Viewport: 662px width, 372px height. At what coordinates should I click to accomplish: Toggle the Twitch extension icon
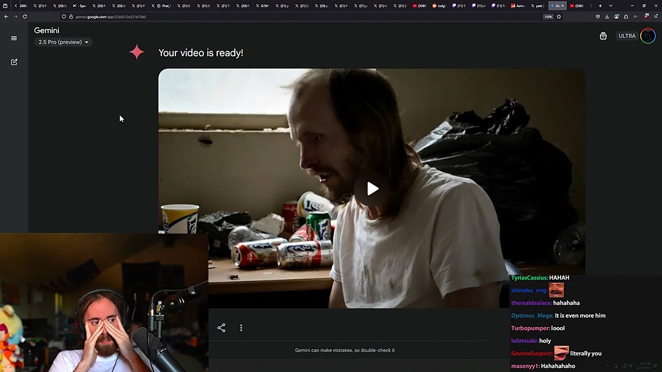[636, 17]
